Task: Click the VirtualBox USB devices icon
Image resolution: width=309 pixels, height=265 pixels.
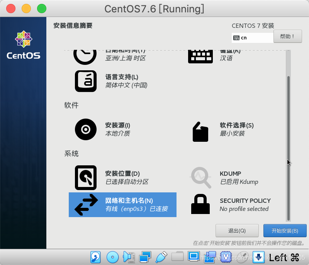Action: [x=161, y=257]
